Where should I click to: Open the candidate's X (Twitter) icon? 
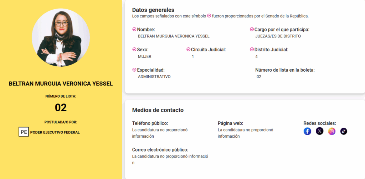coord(320,131)
